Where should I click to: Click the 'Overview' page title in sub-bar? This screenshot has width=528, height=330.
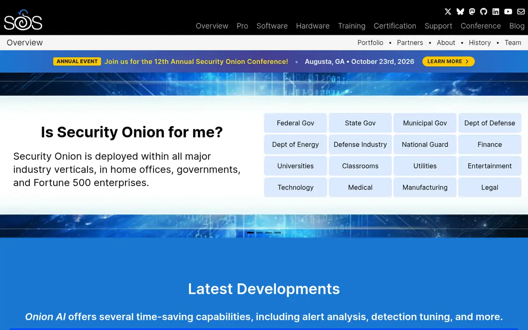(25, 43)
